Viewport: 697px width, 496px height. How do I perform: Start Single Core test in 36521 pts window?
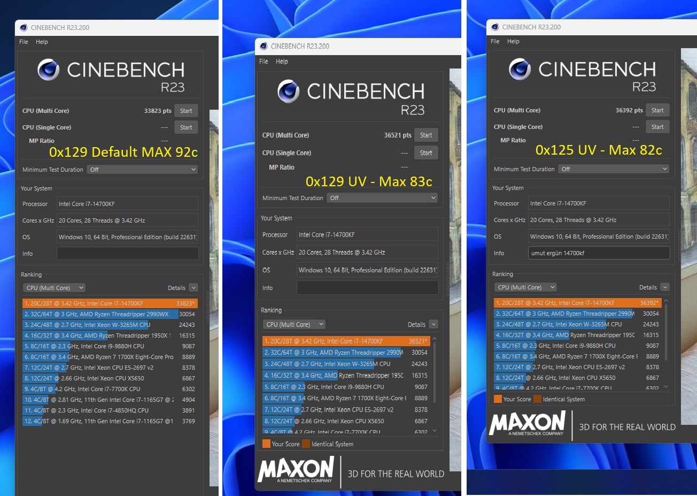tap(426, 152)
